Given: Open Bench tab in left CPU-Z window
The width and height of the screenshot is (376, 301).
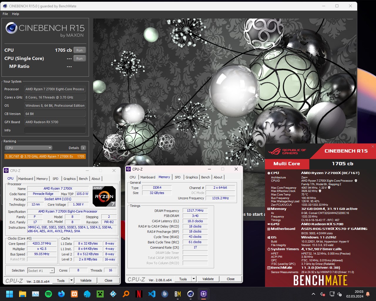Looking at the screenshot, I should pos(83,179).
